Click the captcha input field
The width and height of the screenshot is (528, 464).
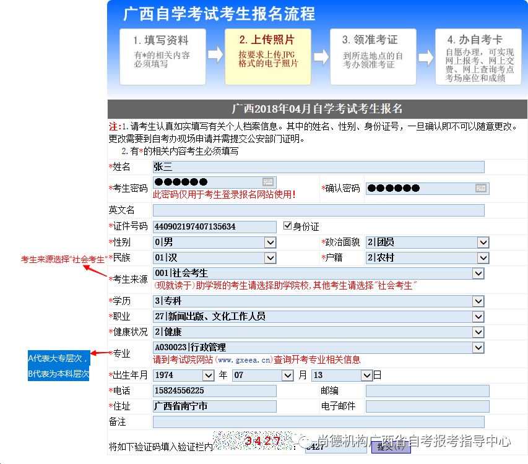pyautogui.click(x=335, y=447)
